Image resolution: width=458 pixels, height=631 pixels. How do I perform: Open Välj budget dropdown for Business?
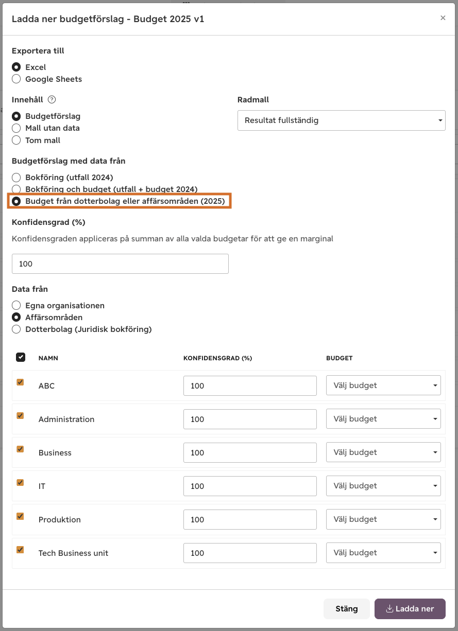[x=383, y=452]
